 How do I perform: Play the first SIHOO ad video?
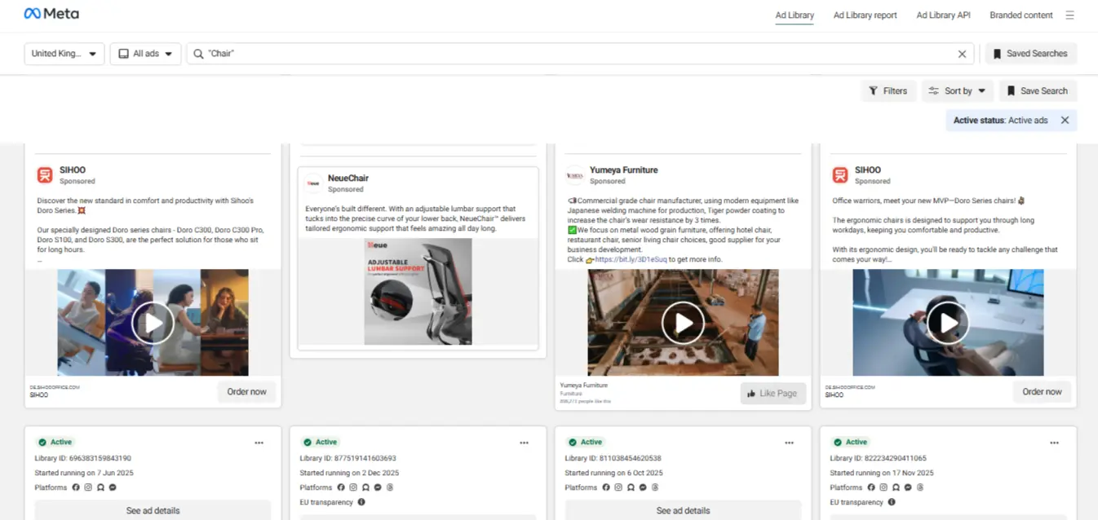tap(153, 323)
